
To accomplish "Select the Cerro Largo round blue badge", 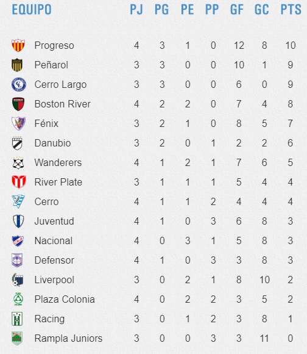I will pos(19,84).
